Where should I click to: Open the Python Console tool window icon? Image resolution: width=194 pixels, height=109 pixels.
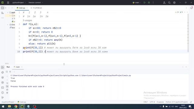[x=2, y=72]
